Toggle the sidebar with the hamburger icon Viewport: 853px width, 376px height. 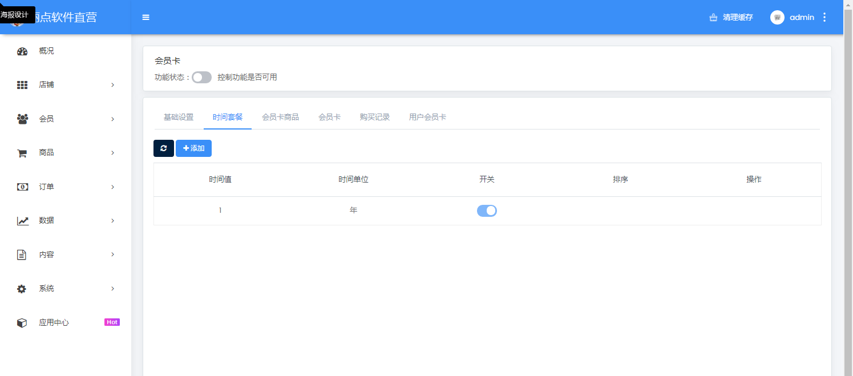pyautogui.click(x=146, y=17)
